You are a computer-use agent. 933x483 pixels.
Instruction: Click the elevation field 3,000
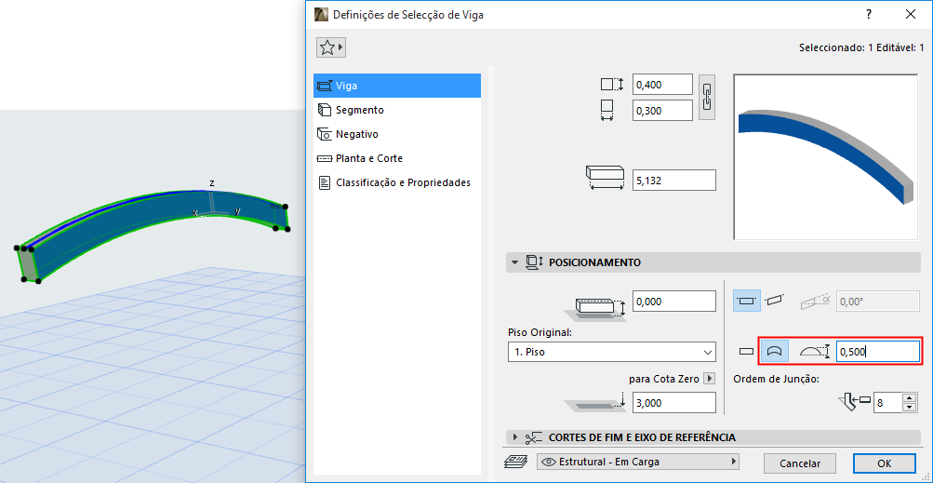pos(673,403)
